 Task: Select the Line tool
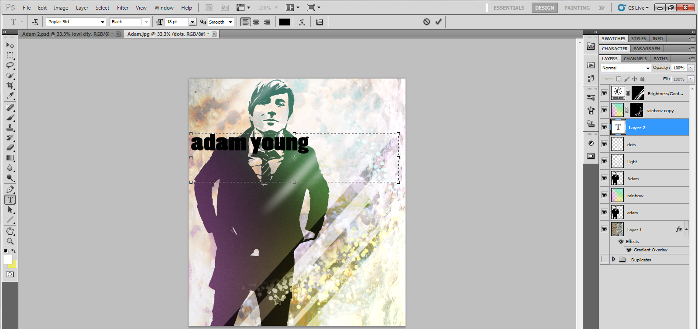click(10, 219)
